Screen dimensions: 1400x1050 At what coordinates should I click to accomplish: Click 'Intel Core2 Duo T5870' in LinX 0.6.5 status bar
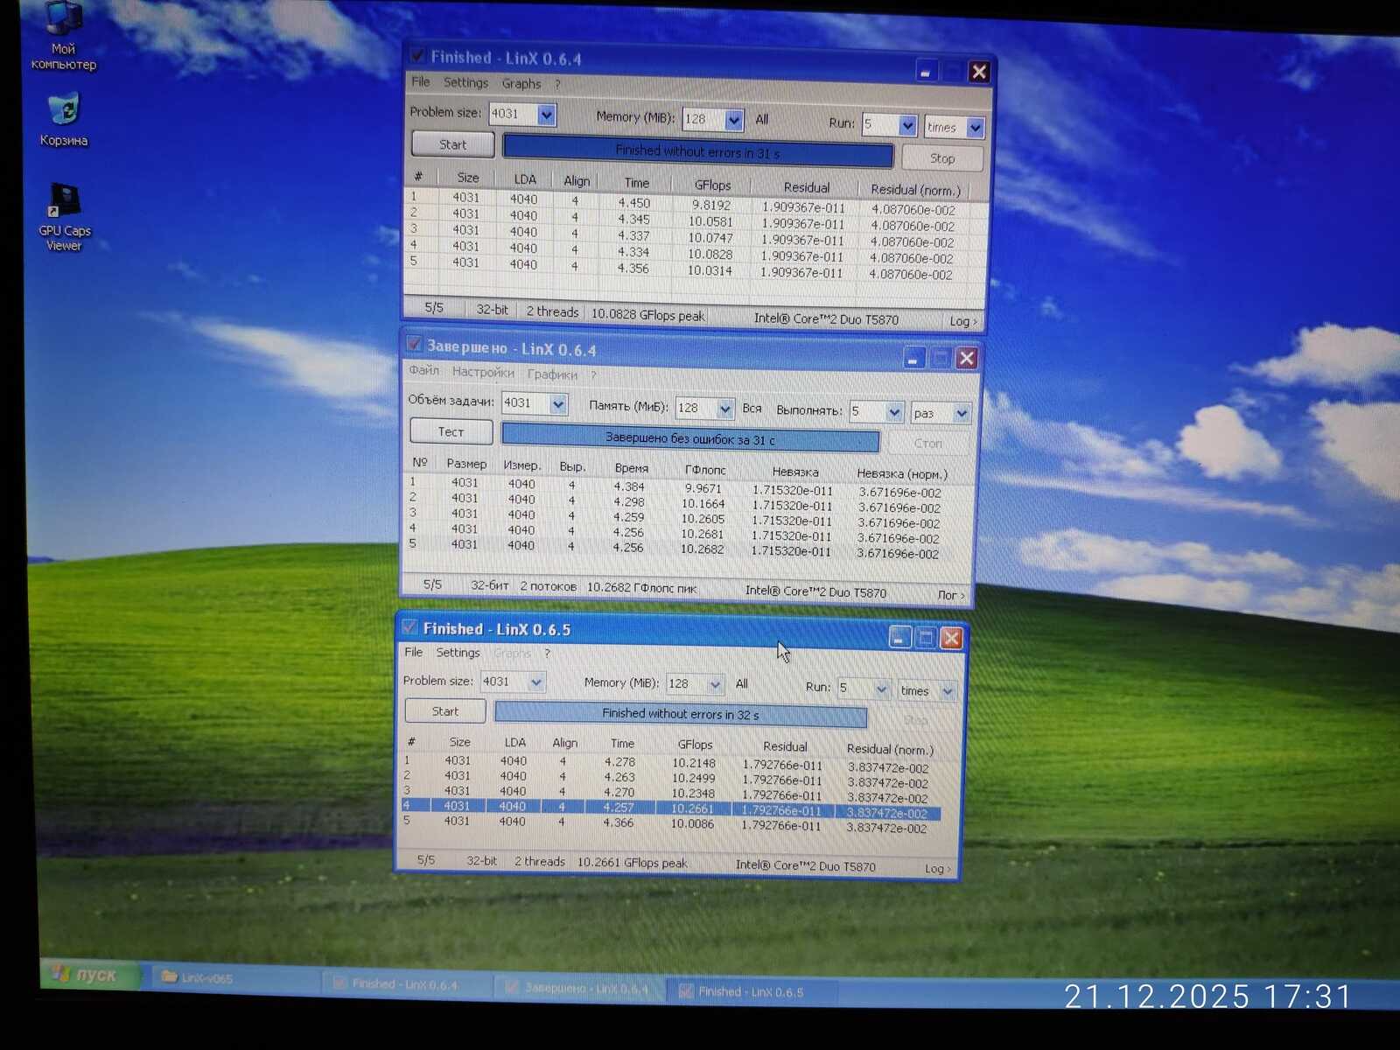point(805,865)
